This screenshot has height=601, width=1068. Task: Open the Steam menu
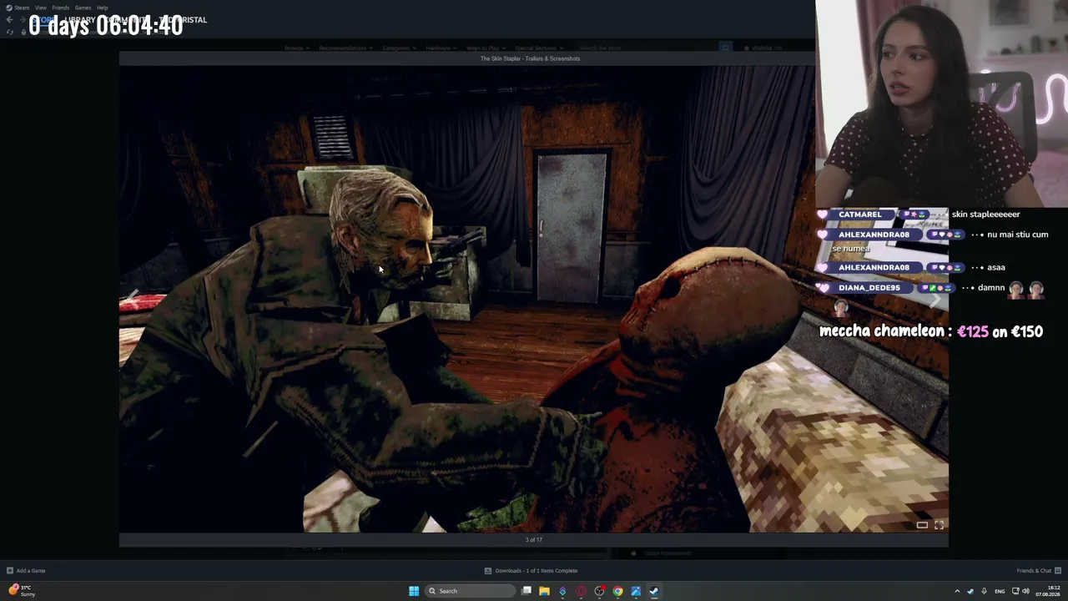18,8
